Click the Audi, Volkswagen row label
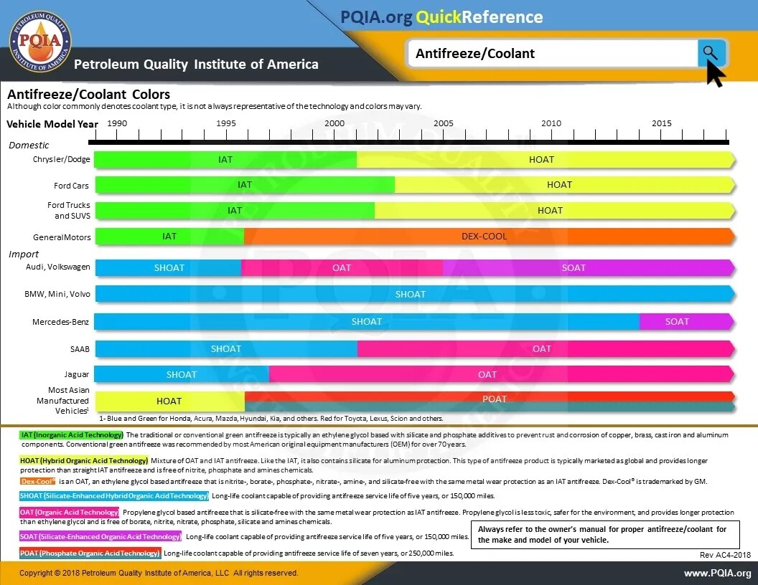 (x=58, y=267)
